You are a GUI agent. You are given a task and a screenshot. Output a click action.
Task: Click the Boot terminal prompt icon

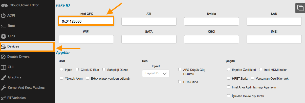[3, 26]
